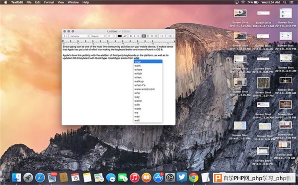
Task: Launch iTunes from the dock
Action: 135,178
